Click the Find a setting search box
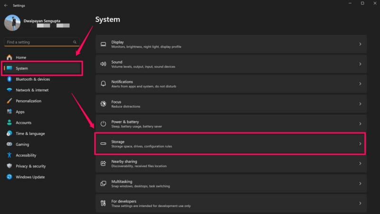This screenshot has width=380, height=214. point(38,42)
